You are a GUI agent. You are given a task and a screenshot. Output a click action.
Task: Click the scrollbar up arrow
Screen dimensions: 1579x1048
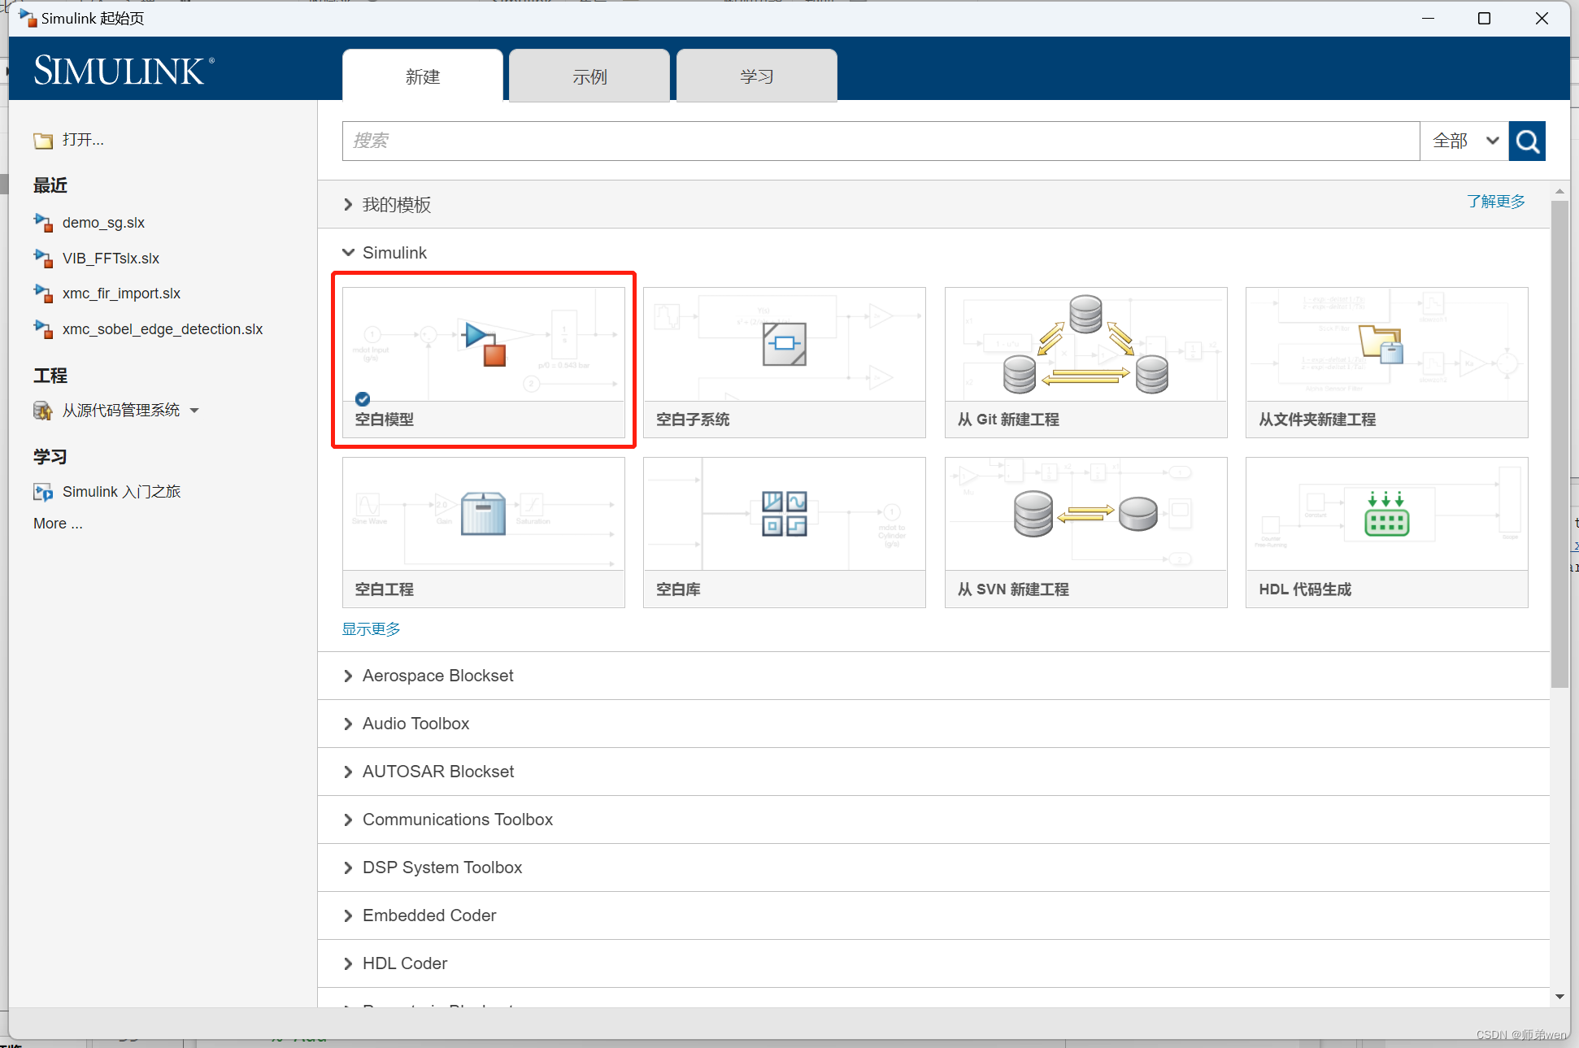[x=1559, y=192]
